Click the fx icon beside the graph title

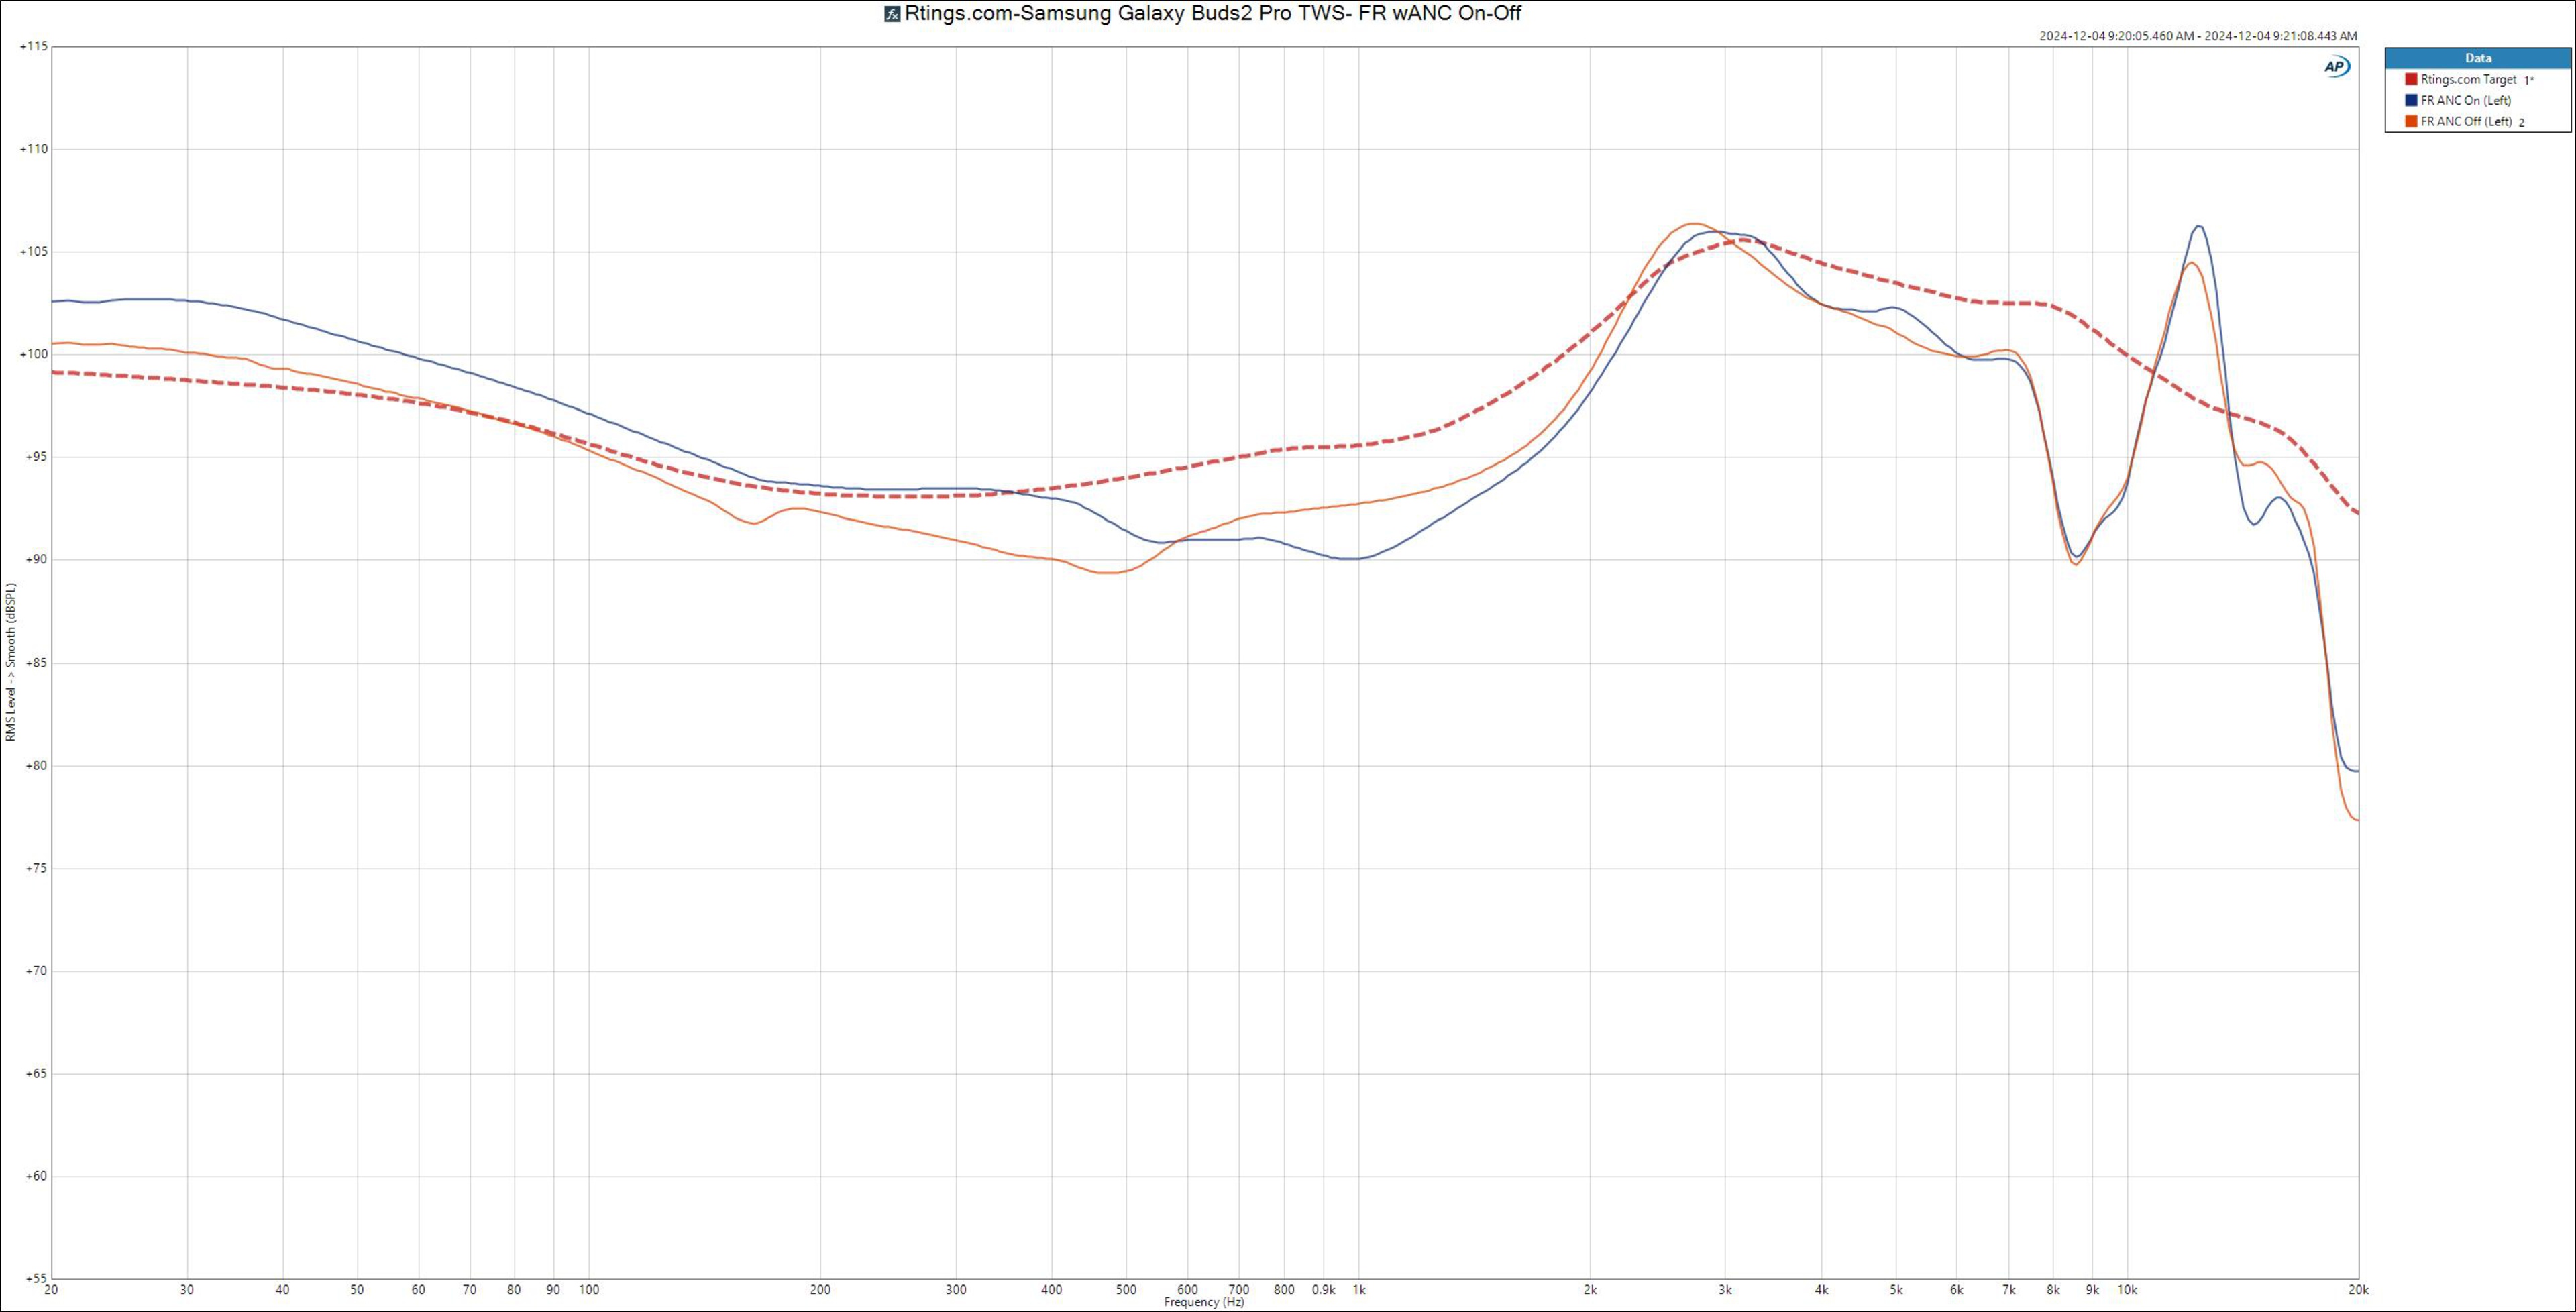892,14
